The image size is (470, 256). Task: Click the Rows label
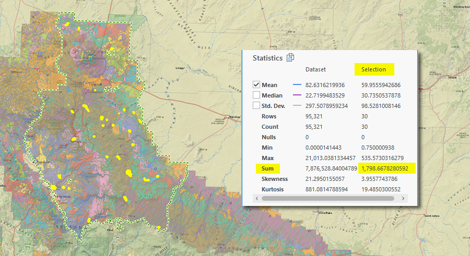click(x=268, y=116)
